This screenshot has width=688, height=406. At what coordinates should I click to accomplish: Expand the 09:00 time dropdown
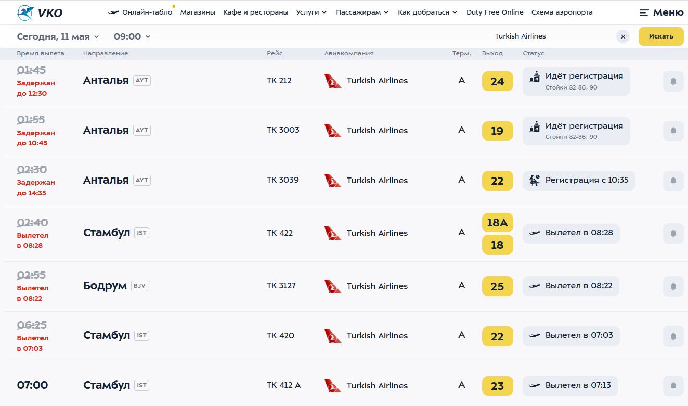point(132,36)
